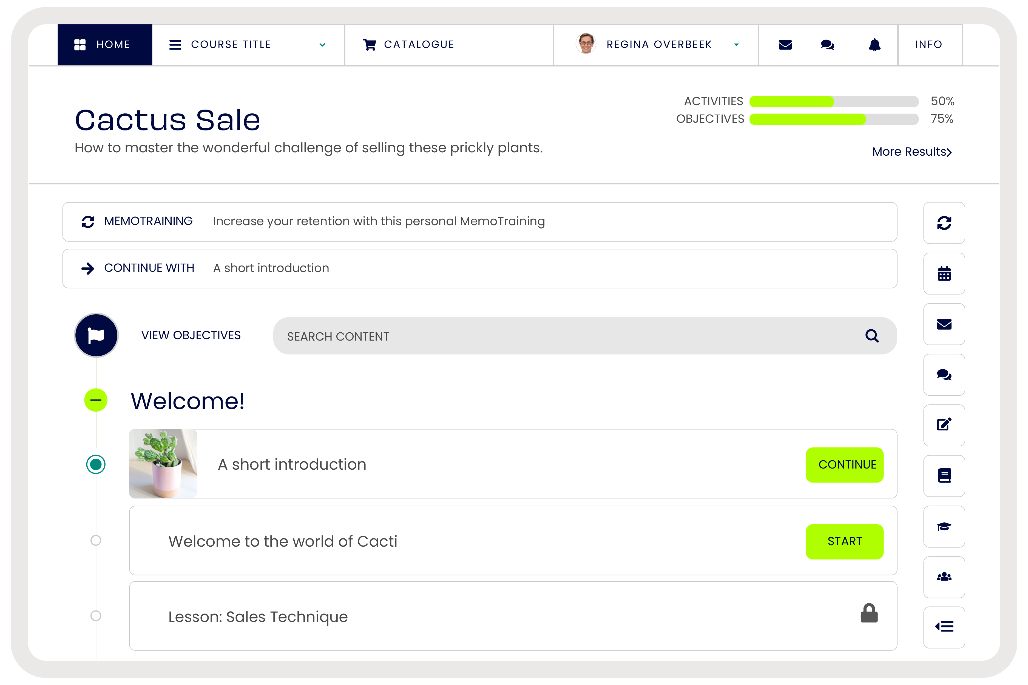This screenshot has width=1028, height=685.
Task: Open the graduation cap icon in sidebar
Action: (x=944, y=526)
